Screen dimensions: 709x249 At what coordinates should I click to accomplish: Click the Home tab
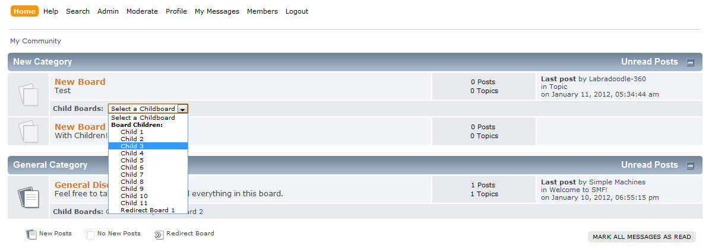tap(24, 11)
